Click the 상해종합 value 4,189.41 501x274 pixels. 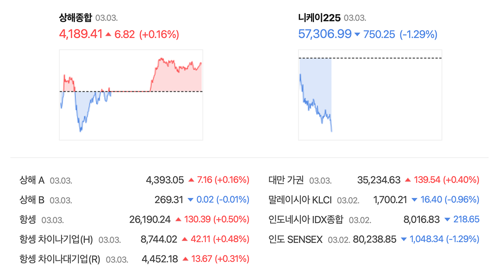tap(81, 34)
